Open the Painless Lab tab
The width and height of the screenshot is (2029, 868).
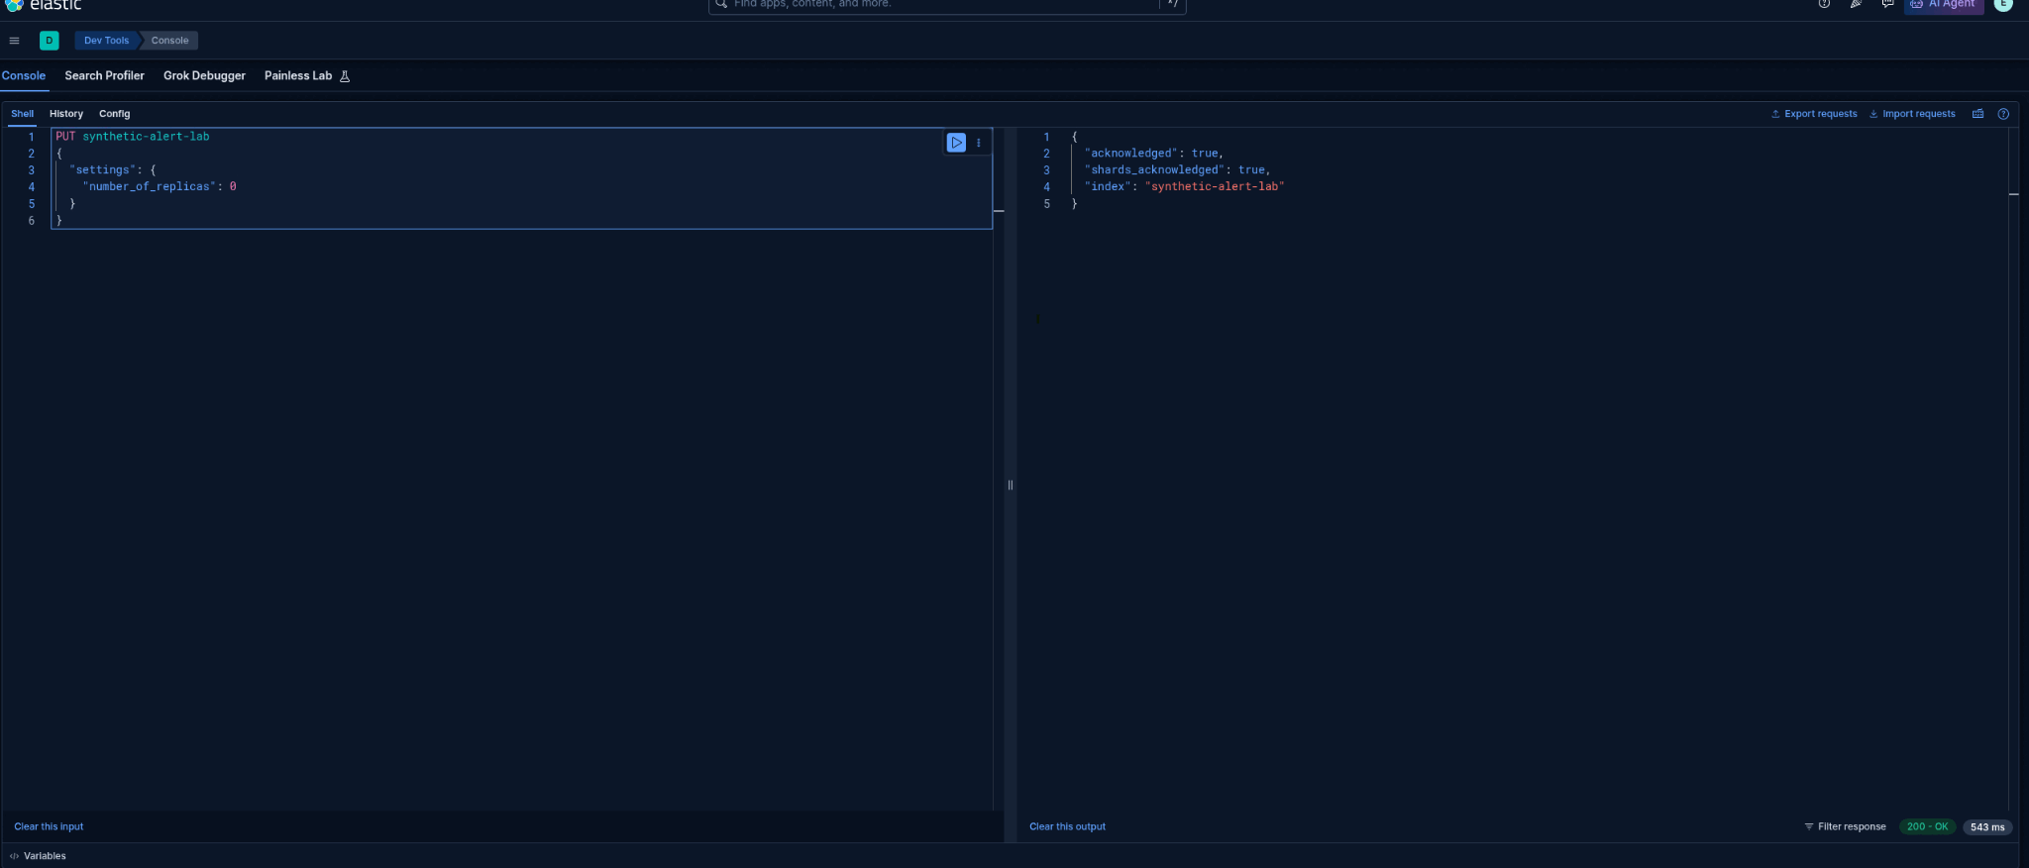[x=298, y=76]
